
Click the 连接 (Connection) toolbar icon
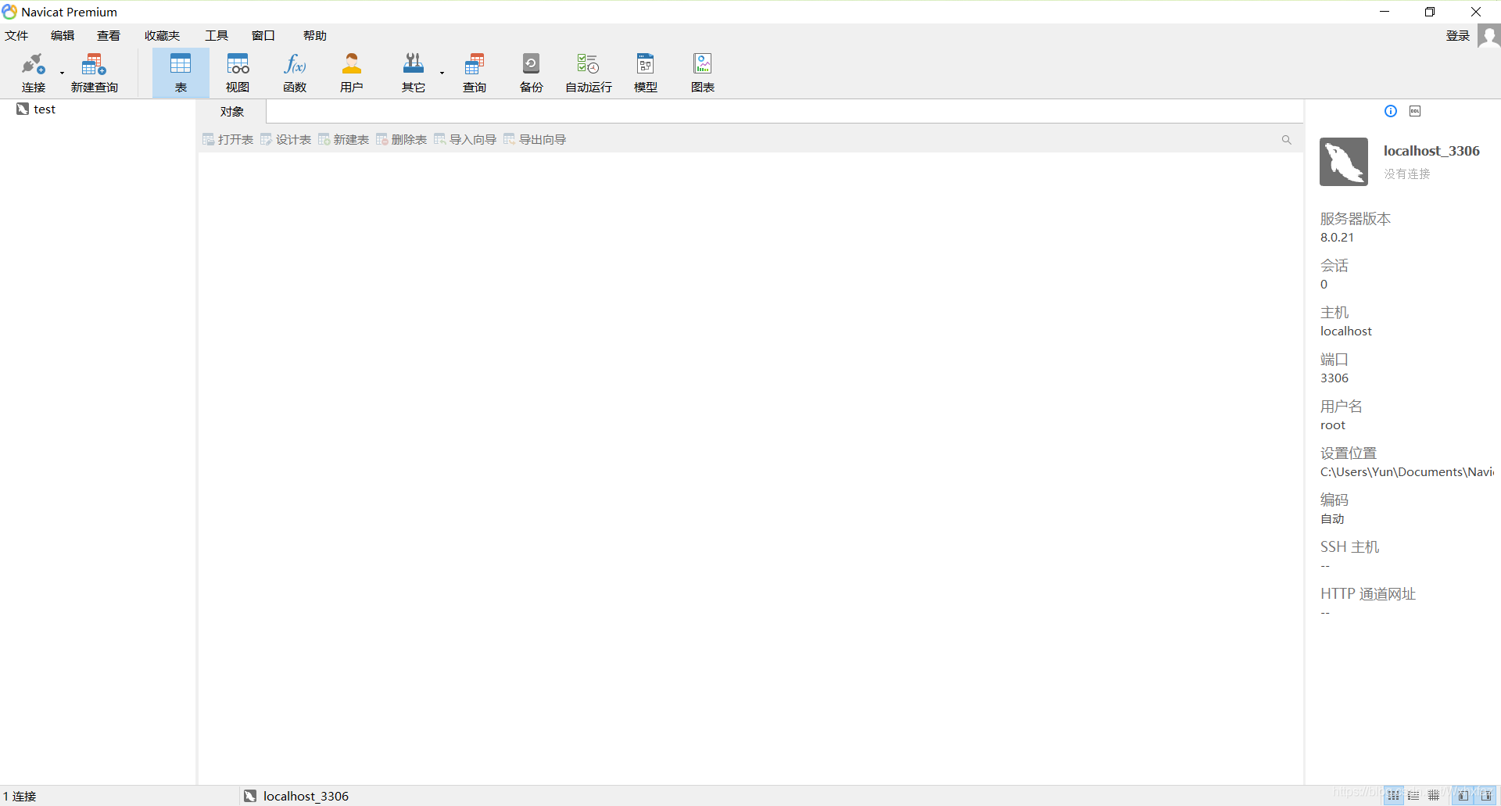[x=34, y=73]
